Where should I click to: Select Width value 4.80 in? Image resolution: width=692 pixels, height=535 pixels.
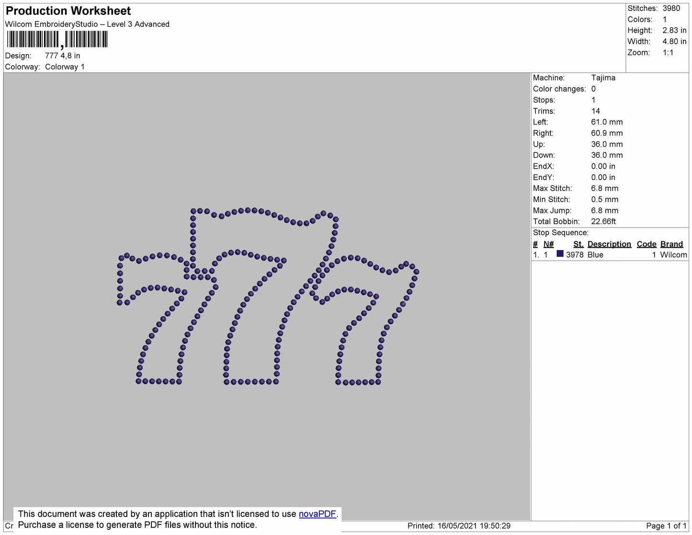click(674, 42)
